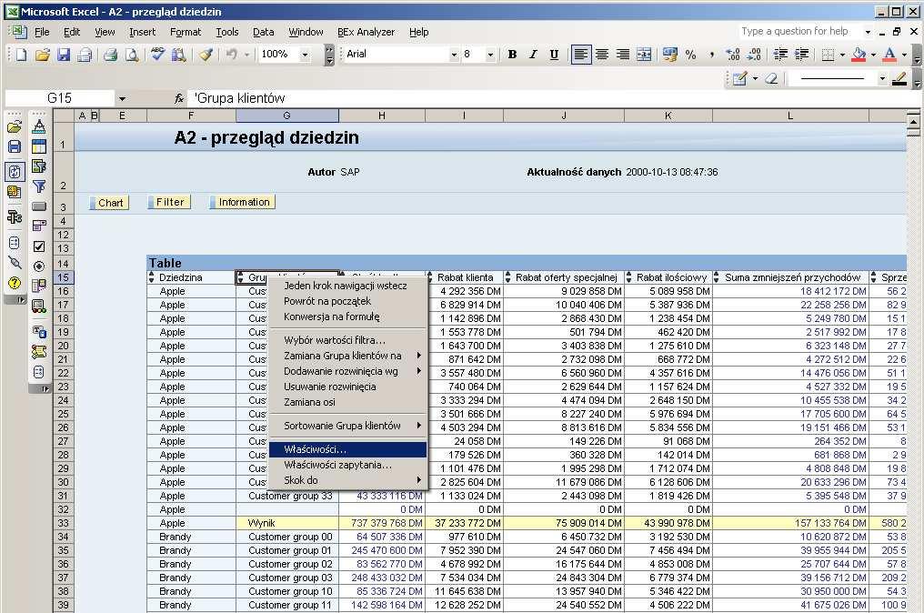Click the Chart button
Viewport: 924px width, 613px height.
109,203
